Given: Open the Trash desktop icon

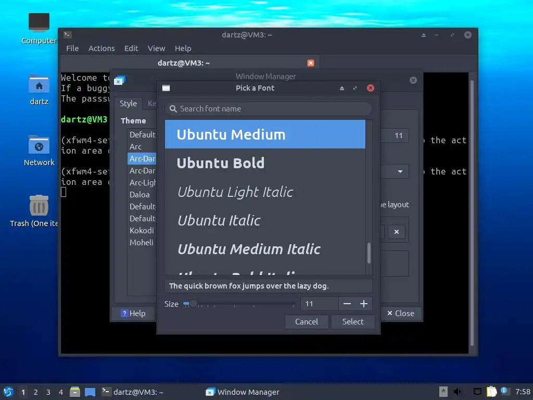Looking at the screenshot, I should click(39, 205).
